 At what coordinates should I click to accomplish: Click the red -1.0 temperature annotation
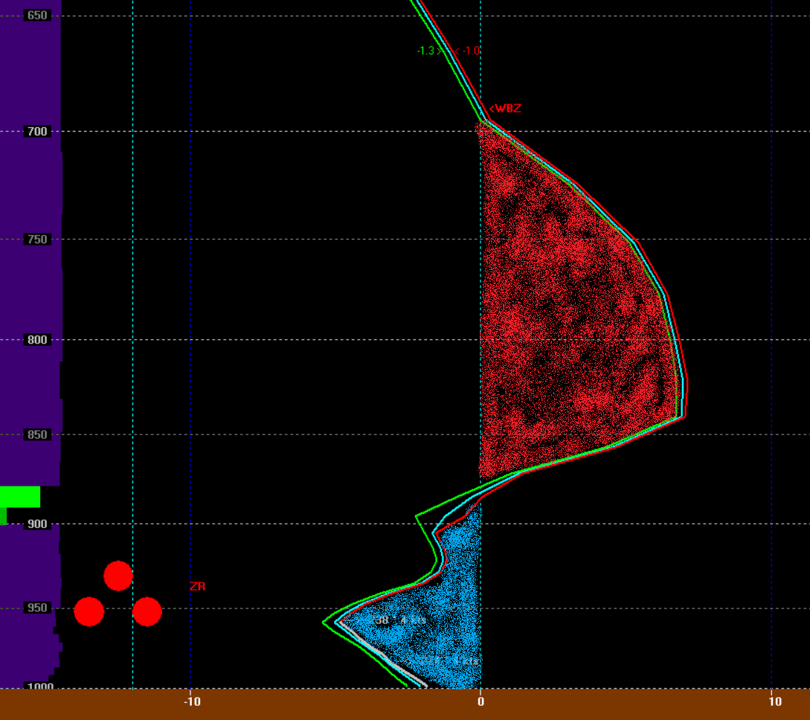(469, 51)
